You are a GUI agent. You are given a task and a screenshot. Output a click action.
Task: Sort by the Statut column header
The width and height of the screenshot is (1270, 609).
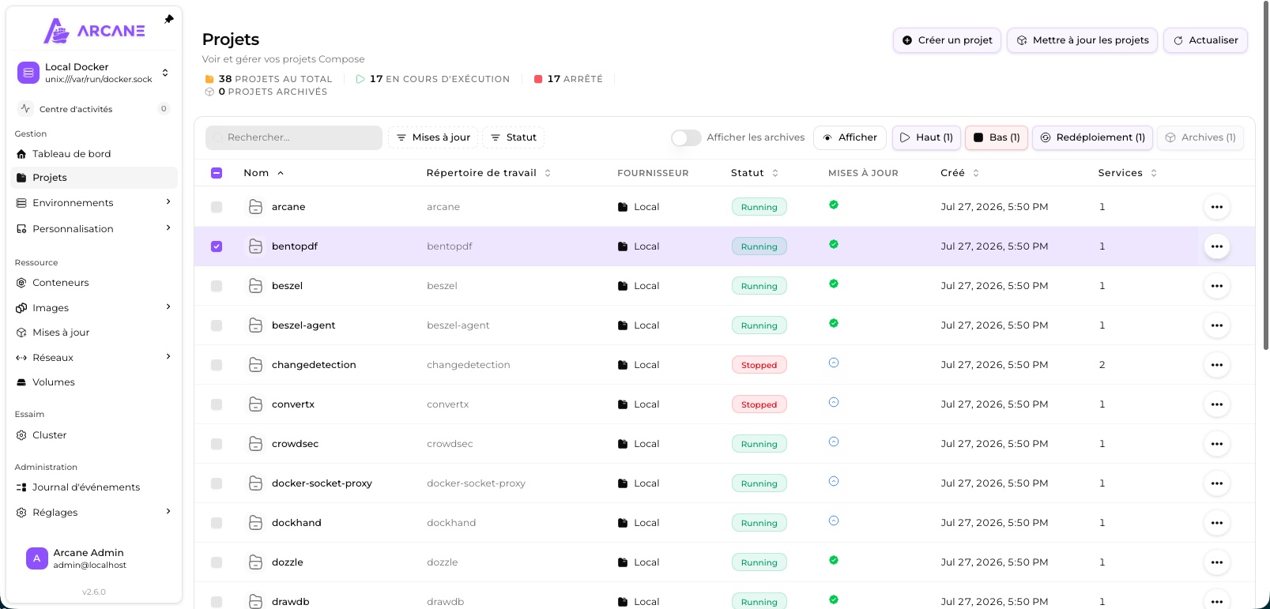tap(754, 173)
